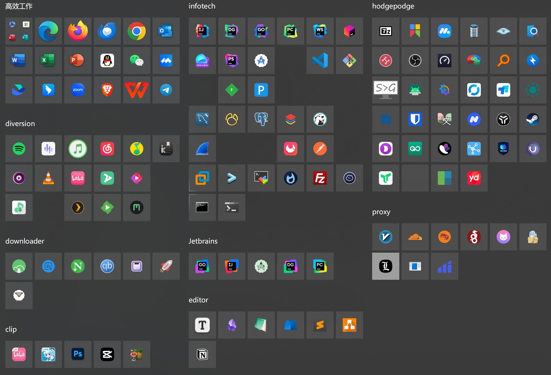Image resolution: width=551 pixels, height=375 pixels.
Task: Open Microsoft Word tile
Action: (x=19, y=60)
